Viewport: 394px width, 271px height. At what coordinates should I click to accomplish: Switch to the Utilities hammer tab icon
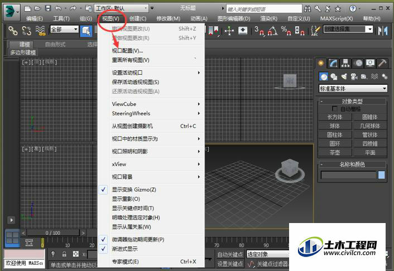click(x=382, y=63)
